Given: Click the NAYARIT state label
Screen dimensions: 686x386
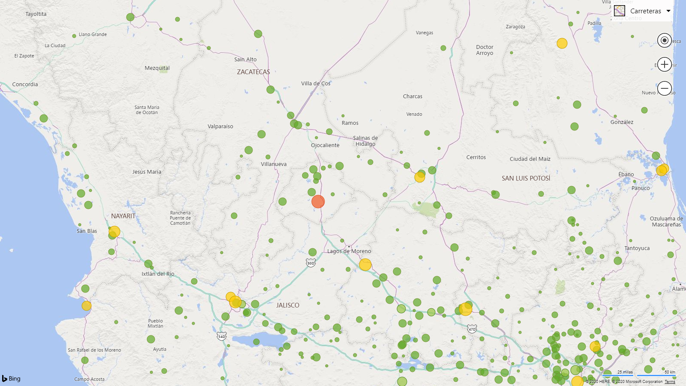Looking at the screenshot, I should [123, 216].
